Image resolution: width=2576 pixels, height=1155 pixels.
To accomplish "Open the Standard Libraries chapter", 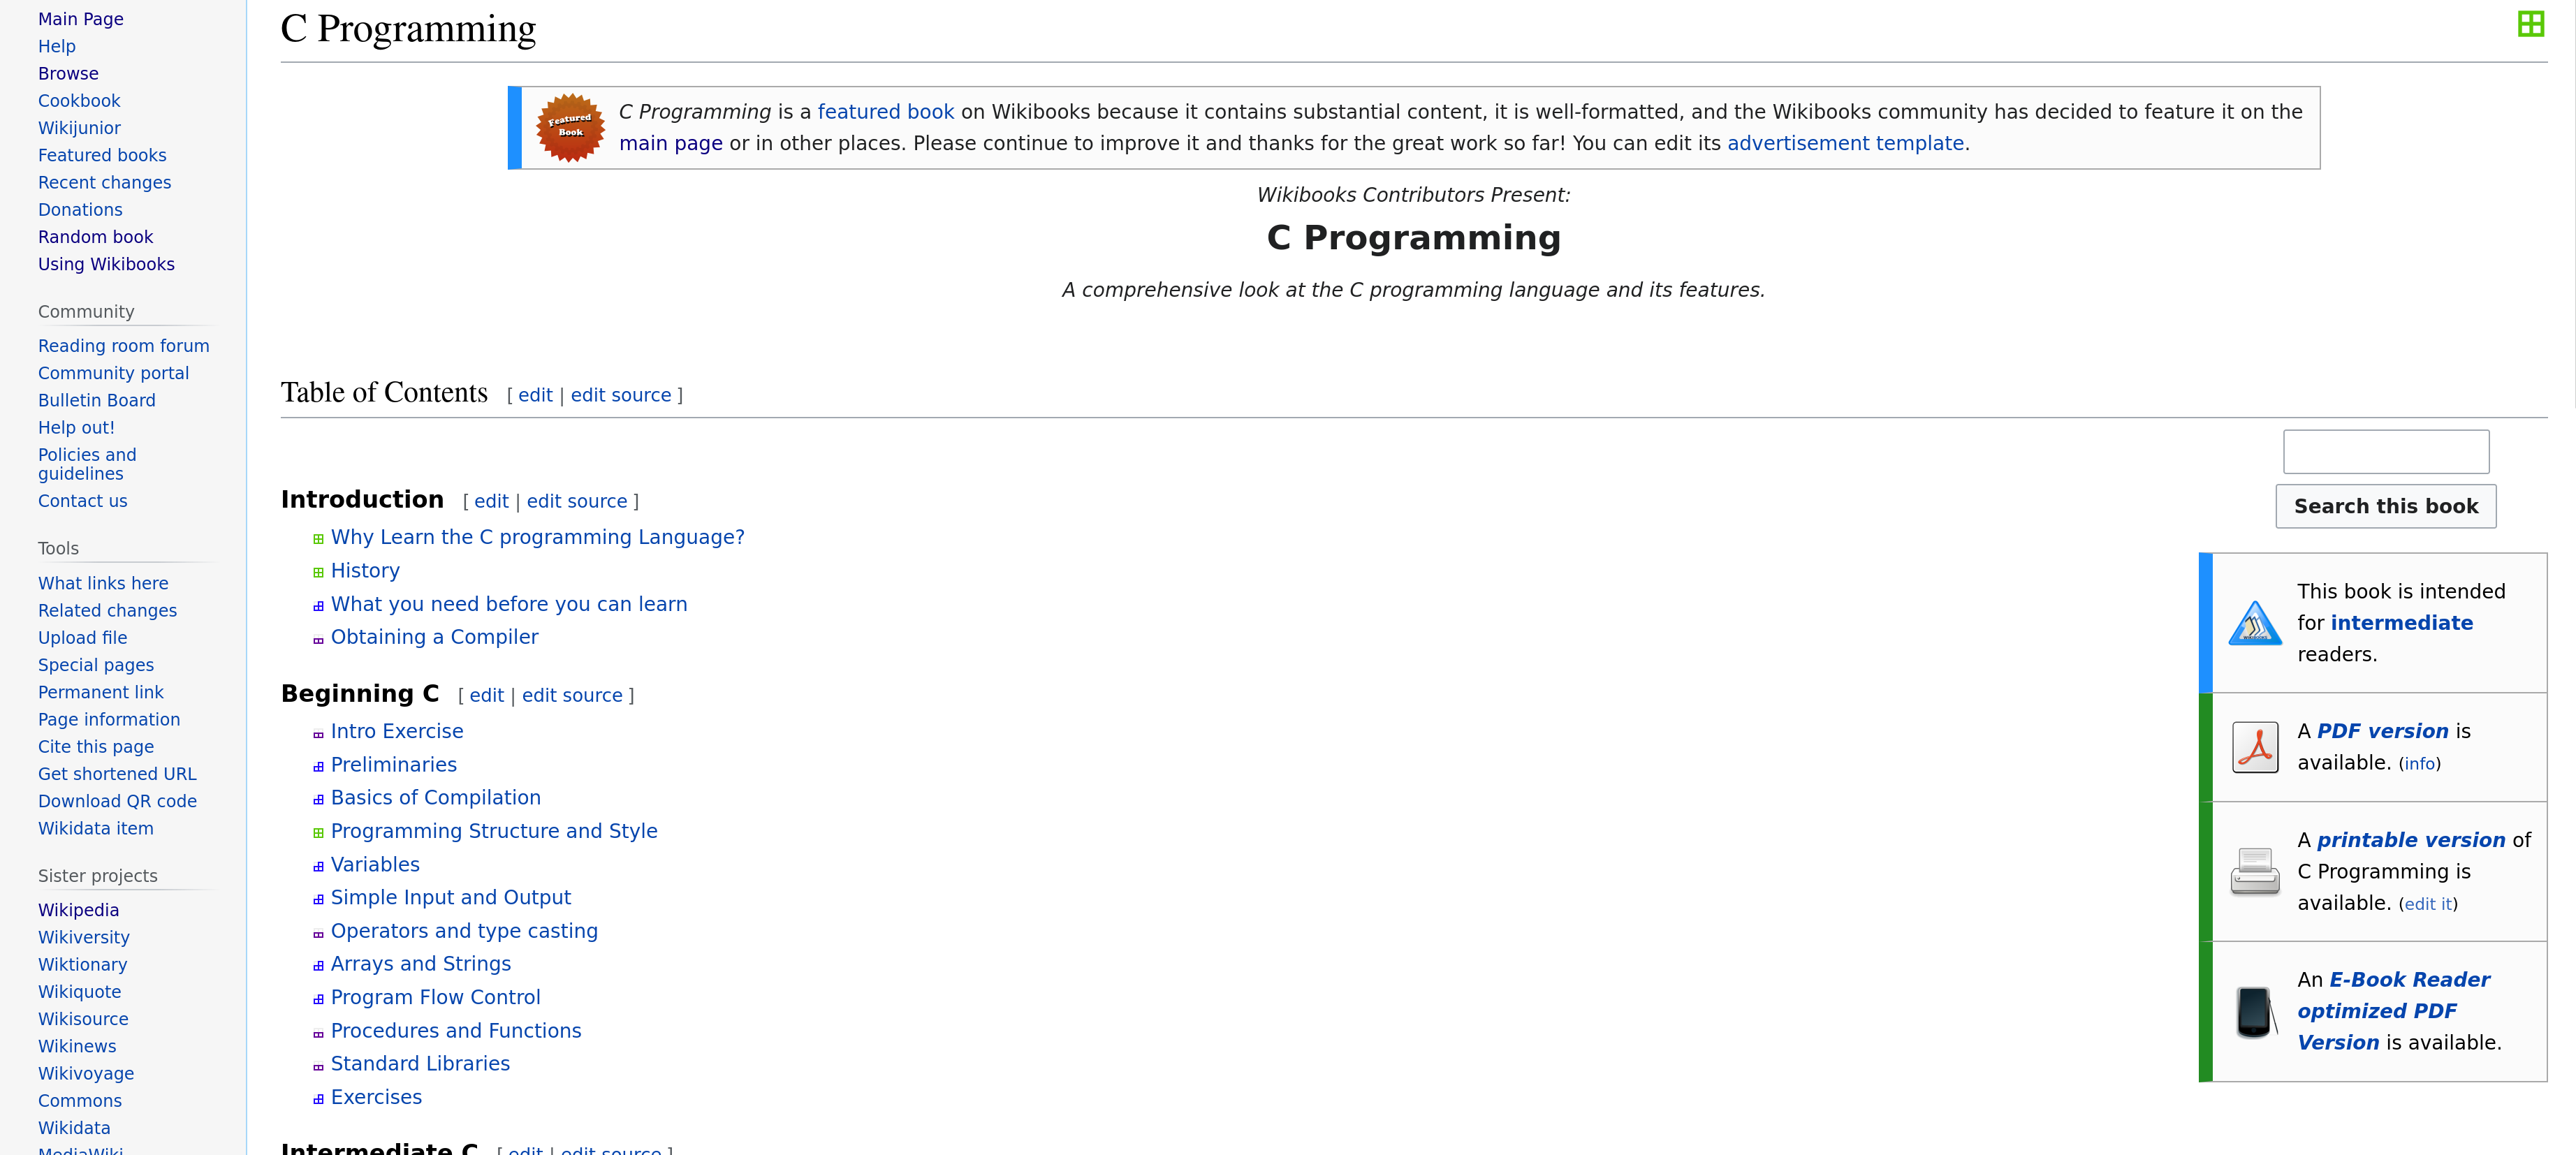I will (420, 1064).
